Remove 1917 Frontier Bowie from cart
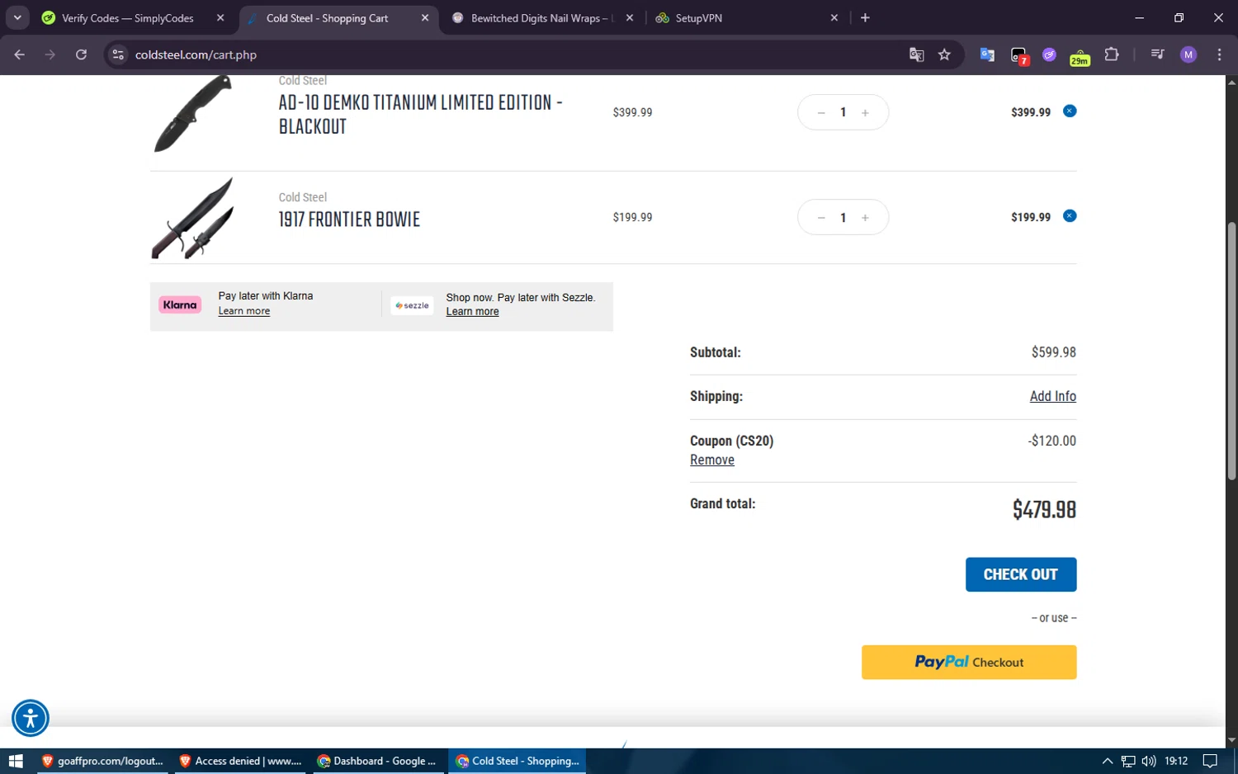 (x=1070, y=216)
